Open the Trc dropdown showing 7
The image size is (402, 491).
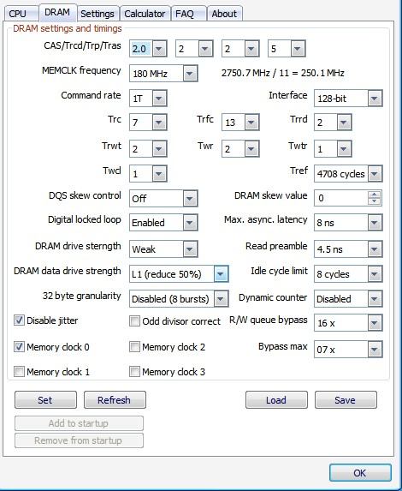(148, 123)
